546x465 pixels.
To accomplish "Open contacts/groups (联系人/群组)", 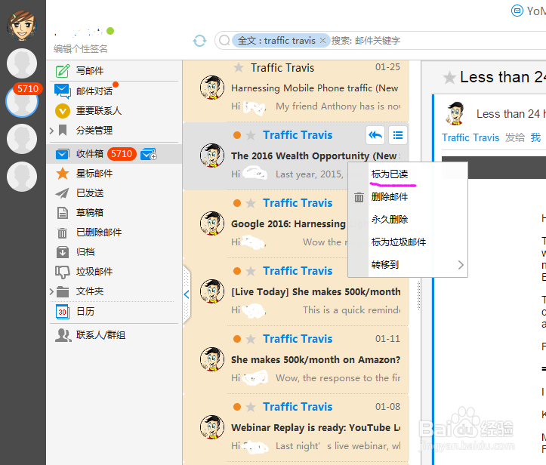I will [x=101, y=335].
